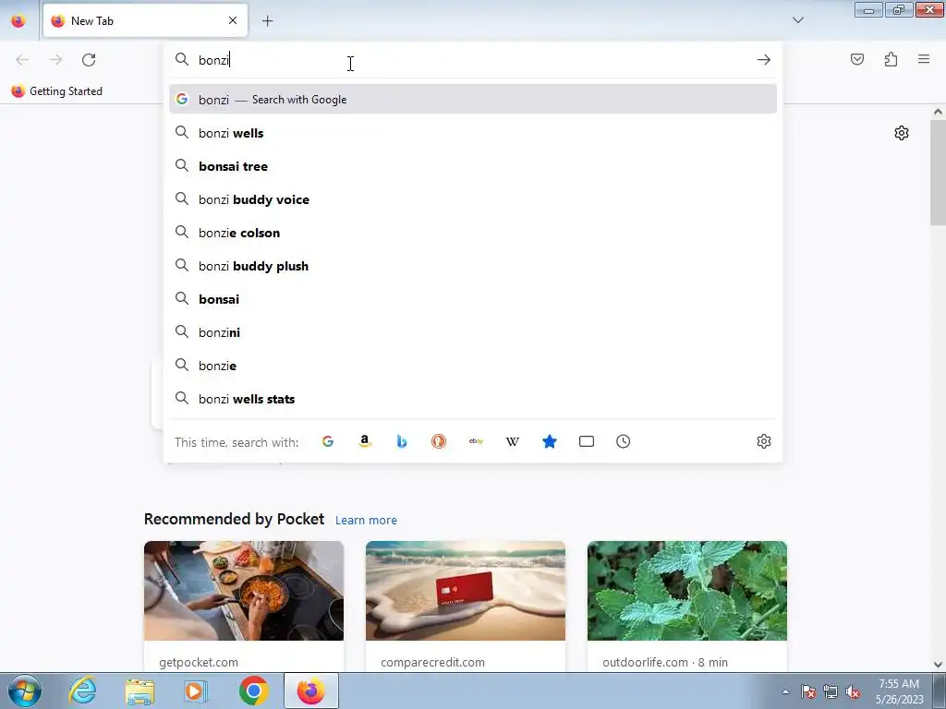946x709 pixels.
Task: Click Firefox taskbar button
Action: pos(310,691)
